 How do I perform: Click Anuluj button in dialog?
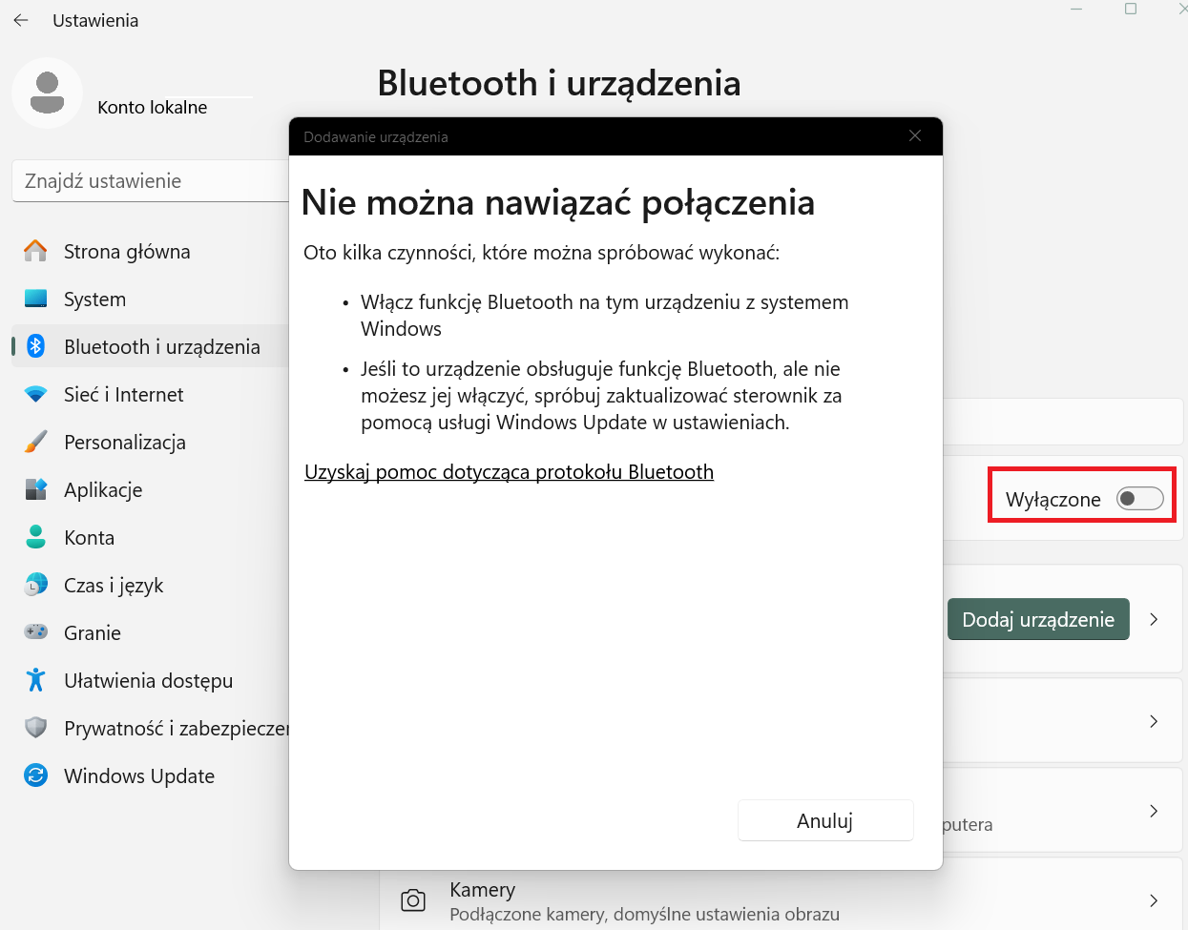click(825, 820)
